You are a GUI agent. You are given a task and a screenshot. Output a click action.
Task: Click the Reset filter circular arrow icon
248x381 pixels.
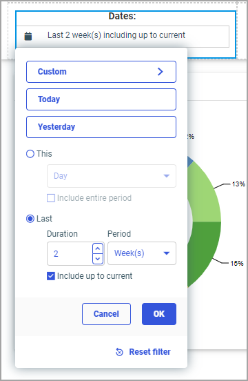(119, 352)
